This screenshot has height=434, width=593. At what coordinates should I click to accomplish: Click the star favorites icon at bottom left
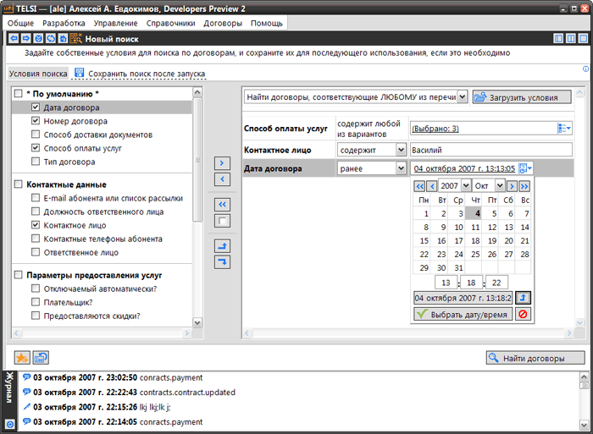click(22, 359)
